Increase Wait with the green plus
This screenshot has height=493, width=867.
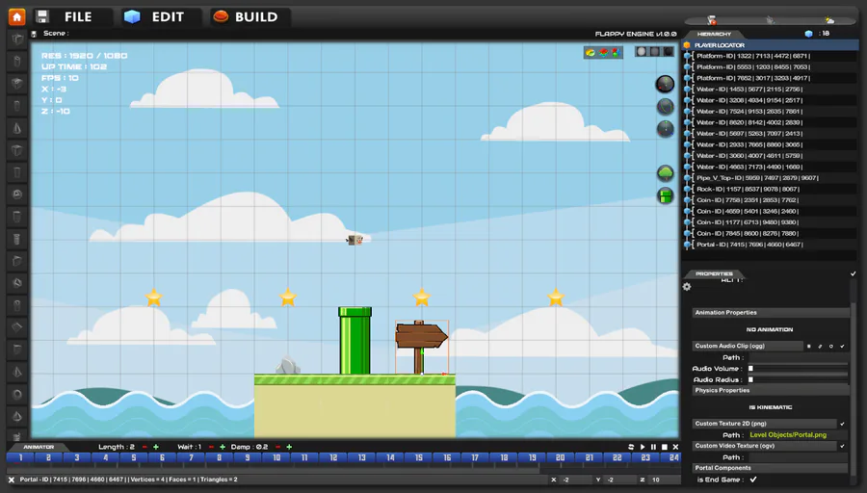coord(223,447)
